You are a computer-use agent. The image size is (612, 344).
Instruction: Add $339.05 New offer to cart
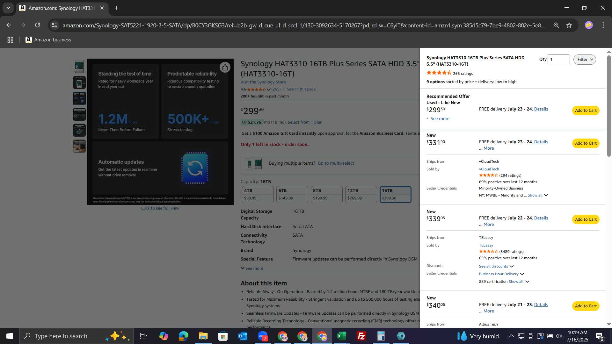[586, 219]
